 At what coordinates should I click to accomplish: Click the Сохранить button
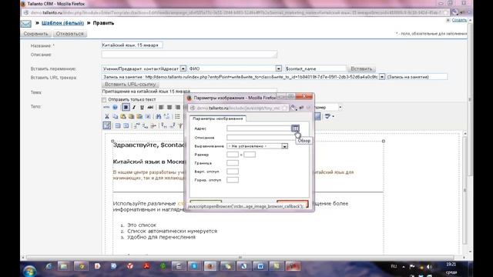click(x=36, y=34)
